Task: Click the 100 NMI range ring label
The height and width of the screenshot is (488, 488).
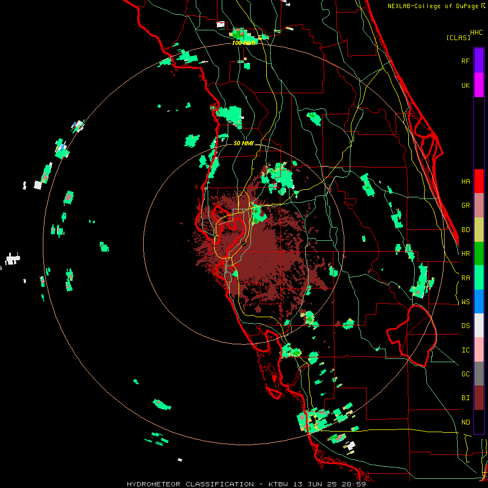Action: point(243,43)
